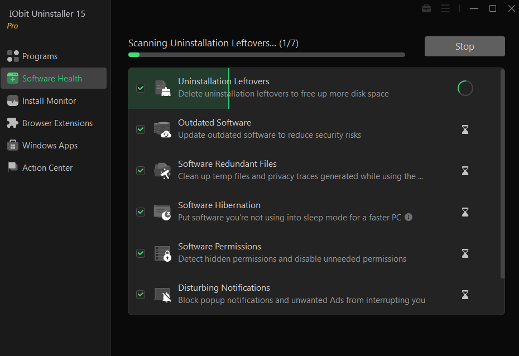519x356 pixels.
Task: Toggle the Disturbing Notifications checkbox
Action: point(141,294)
